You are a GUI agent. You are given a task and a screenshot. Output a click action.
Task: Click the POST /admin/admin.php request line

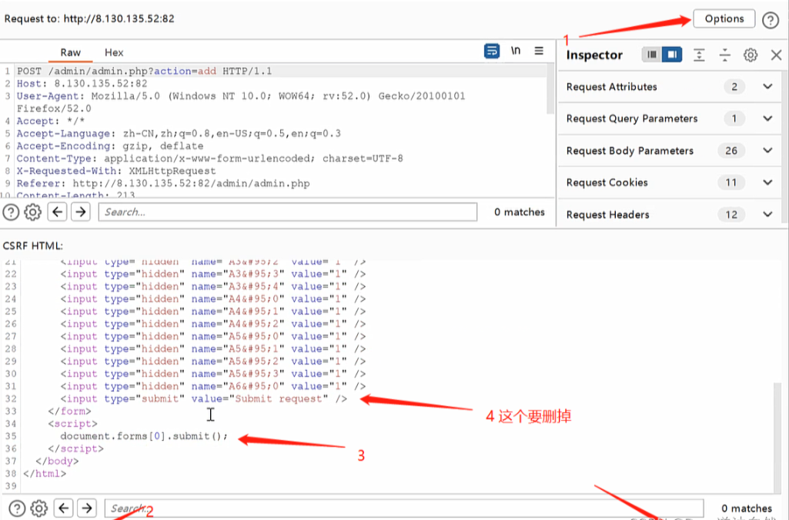point(145,71)
